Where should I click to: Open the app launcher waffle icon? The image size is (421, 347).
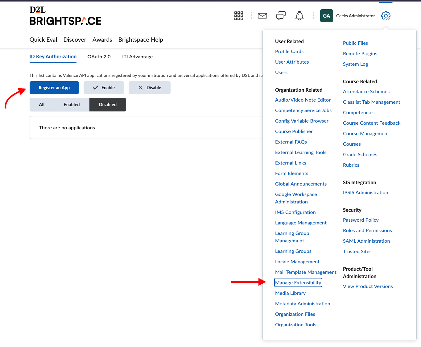pos(238,16)
